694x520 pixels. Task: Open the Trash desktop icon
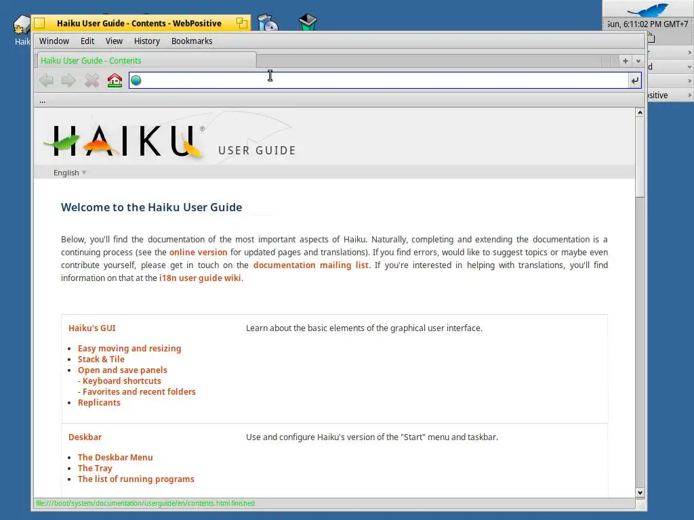click(308, 22)
